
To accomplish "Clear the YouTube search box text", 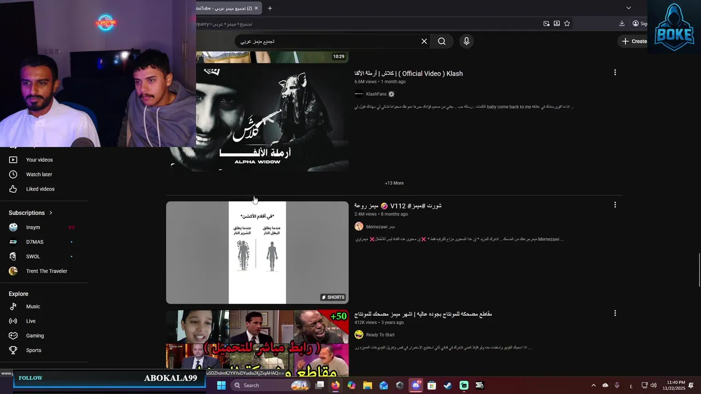I will pyautogui.click(x=424, y=41).
